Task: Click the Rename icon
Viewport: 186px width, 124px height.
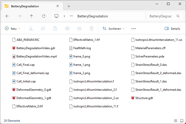Action: 67,28
